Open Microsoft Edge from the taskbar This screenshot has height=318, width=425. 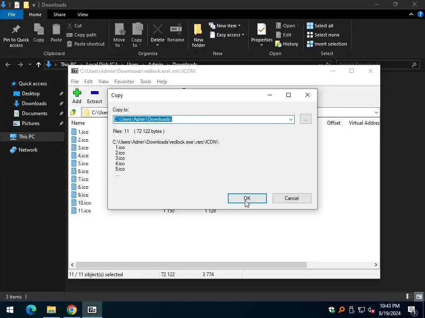(x=31, y=310)
